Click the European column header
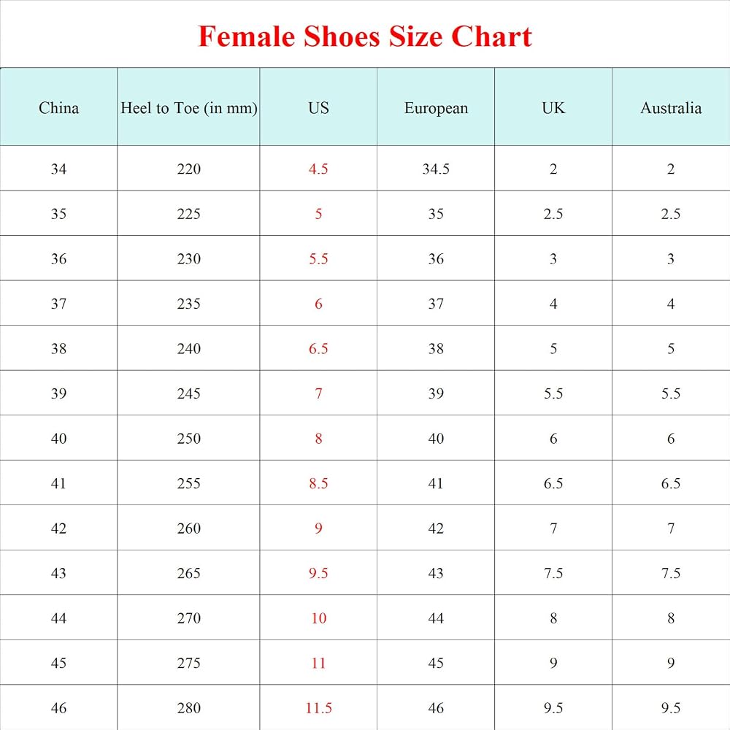Screen dimensions: 730x730 pos(436,109)
